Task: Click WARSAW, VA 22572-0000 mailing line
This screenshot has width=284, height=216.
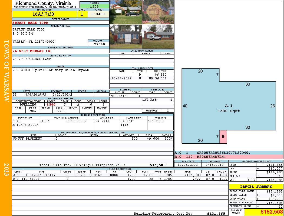Action: tap(34, 42)
